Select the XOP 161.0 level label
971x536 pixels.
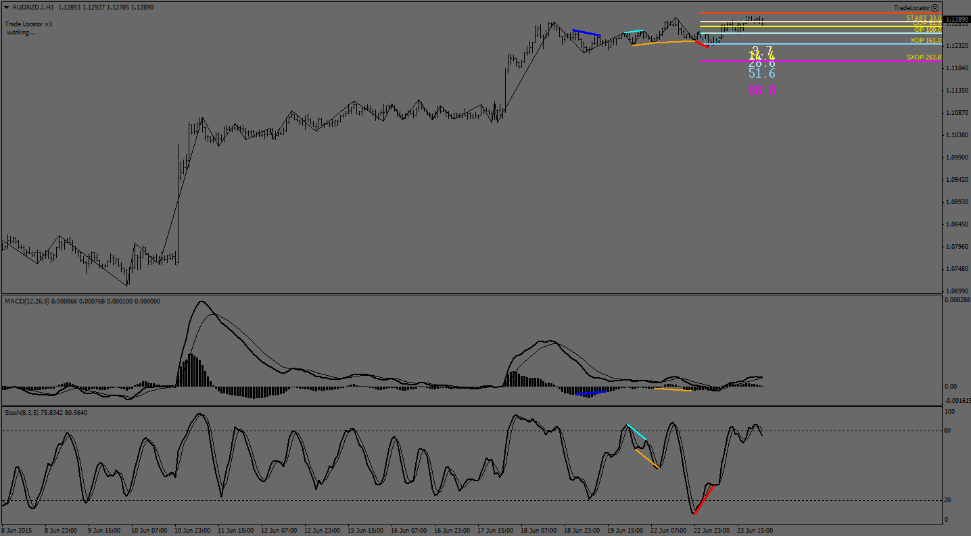925,41
